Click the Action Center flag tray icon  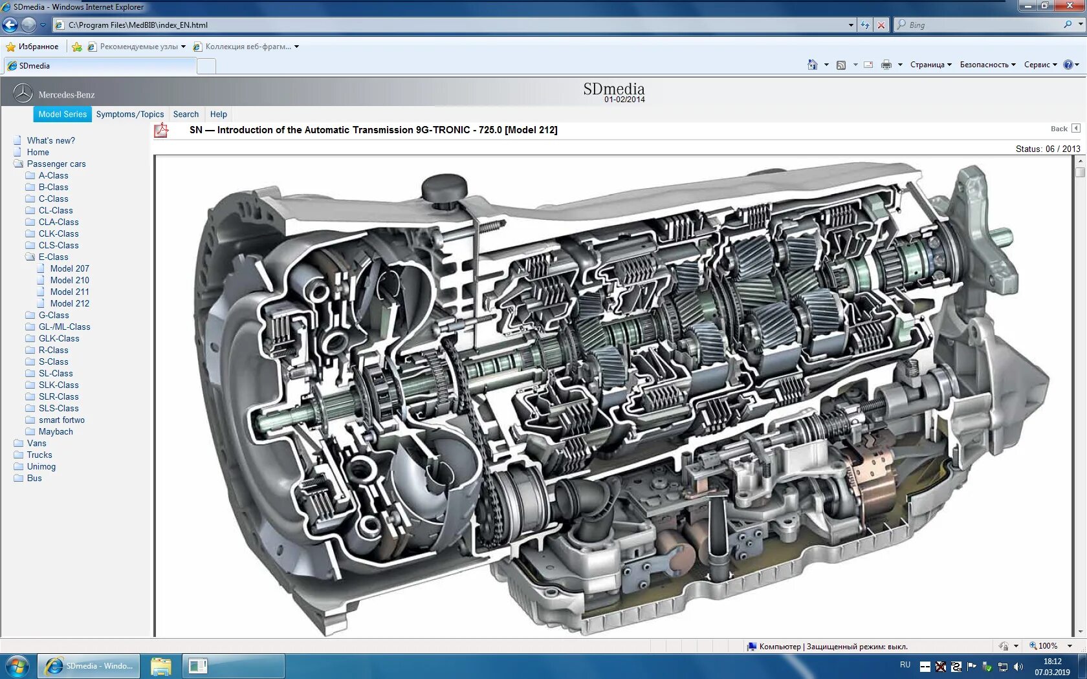(972, 666)
